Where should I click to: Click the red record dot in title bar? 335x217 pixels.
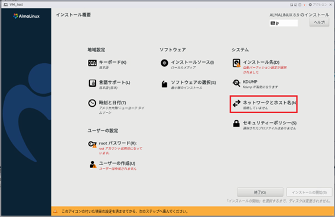(304, 5)
